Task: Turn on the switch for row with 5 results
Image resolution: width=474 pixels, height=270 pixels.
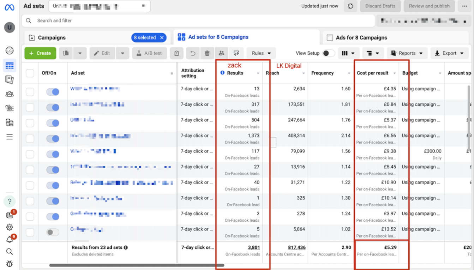Action: click(x=53, y=232)
